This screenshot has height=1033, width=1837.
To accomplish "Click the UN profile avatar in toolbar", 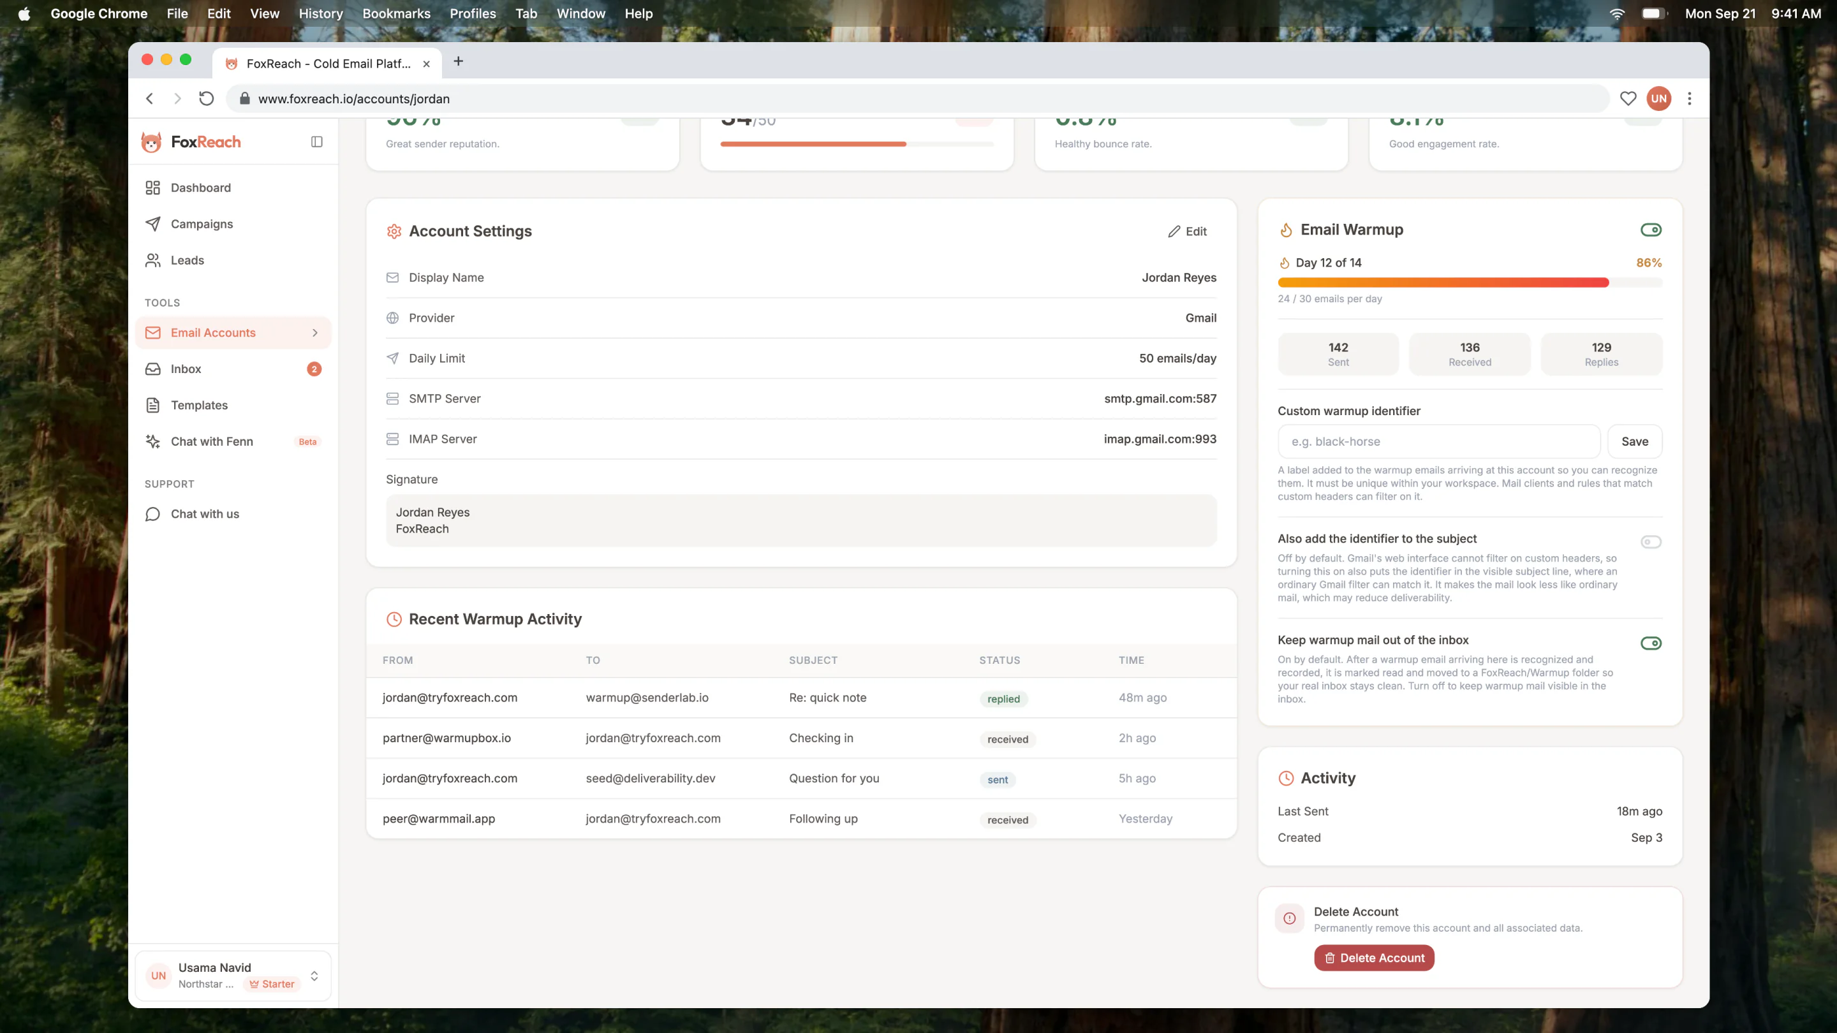I will 1658,98.
